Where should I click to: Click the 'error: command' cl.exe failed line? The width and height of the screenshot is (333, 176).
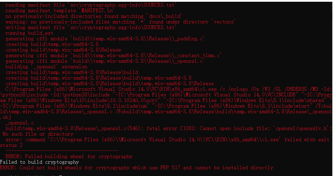(x=167, y=140)
